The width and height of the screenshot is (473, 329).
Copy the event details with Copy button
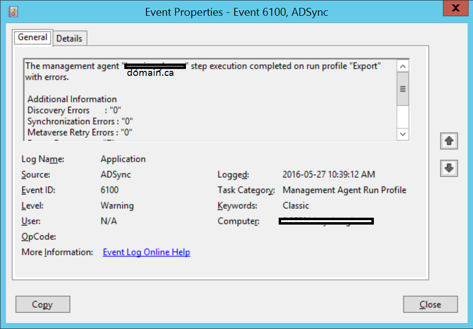pos(43,304)
